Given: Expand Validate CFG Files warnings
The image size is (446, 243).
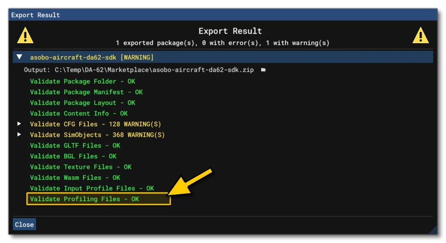Looking at the screenshot, I should tap(19, 124).
